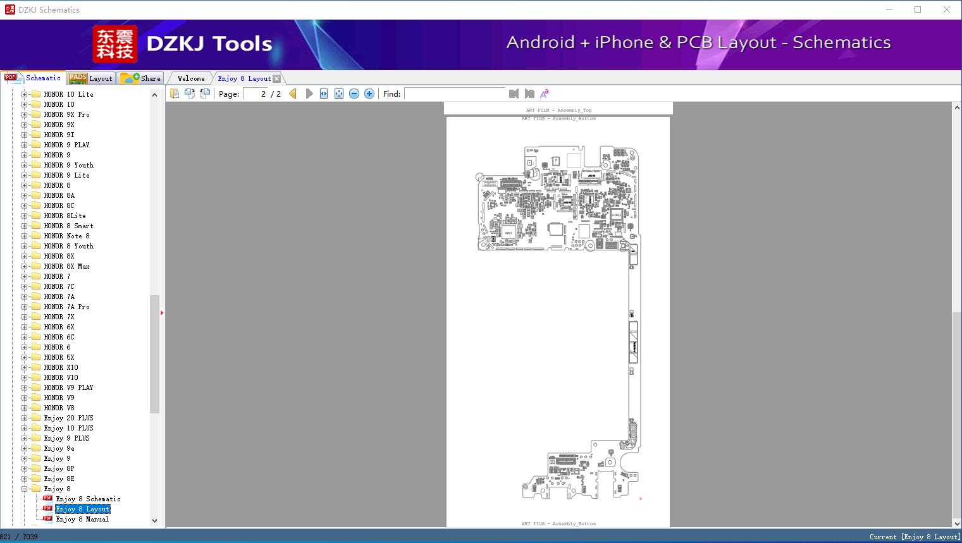Go to the next page arrow

point(309,94)
